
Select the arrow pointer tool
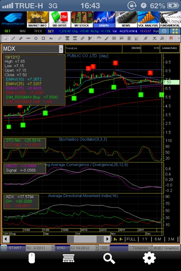(5, 38)
